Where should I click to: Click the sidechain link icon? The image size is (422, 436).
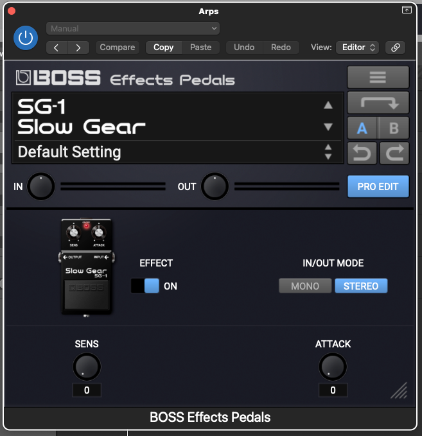click(395, 48)
